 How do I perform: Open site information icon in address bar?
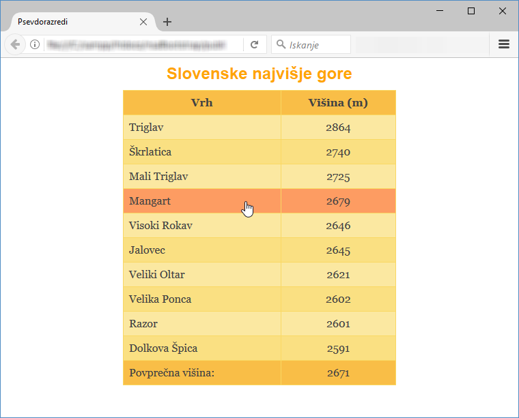[x=35, y=44]
